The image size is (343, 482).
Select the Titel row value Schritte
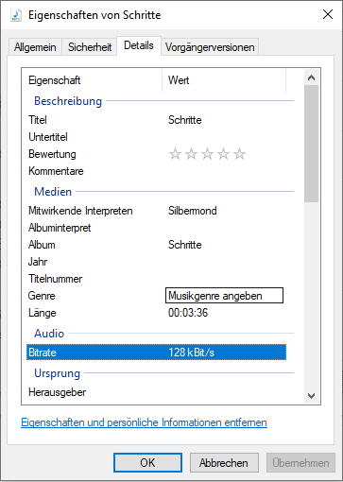pos(185,120)
